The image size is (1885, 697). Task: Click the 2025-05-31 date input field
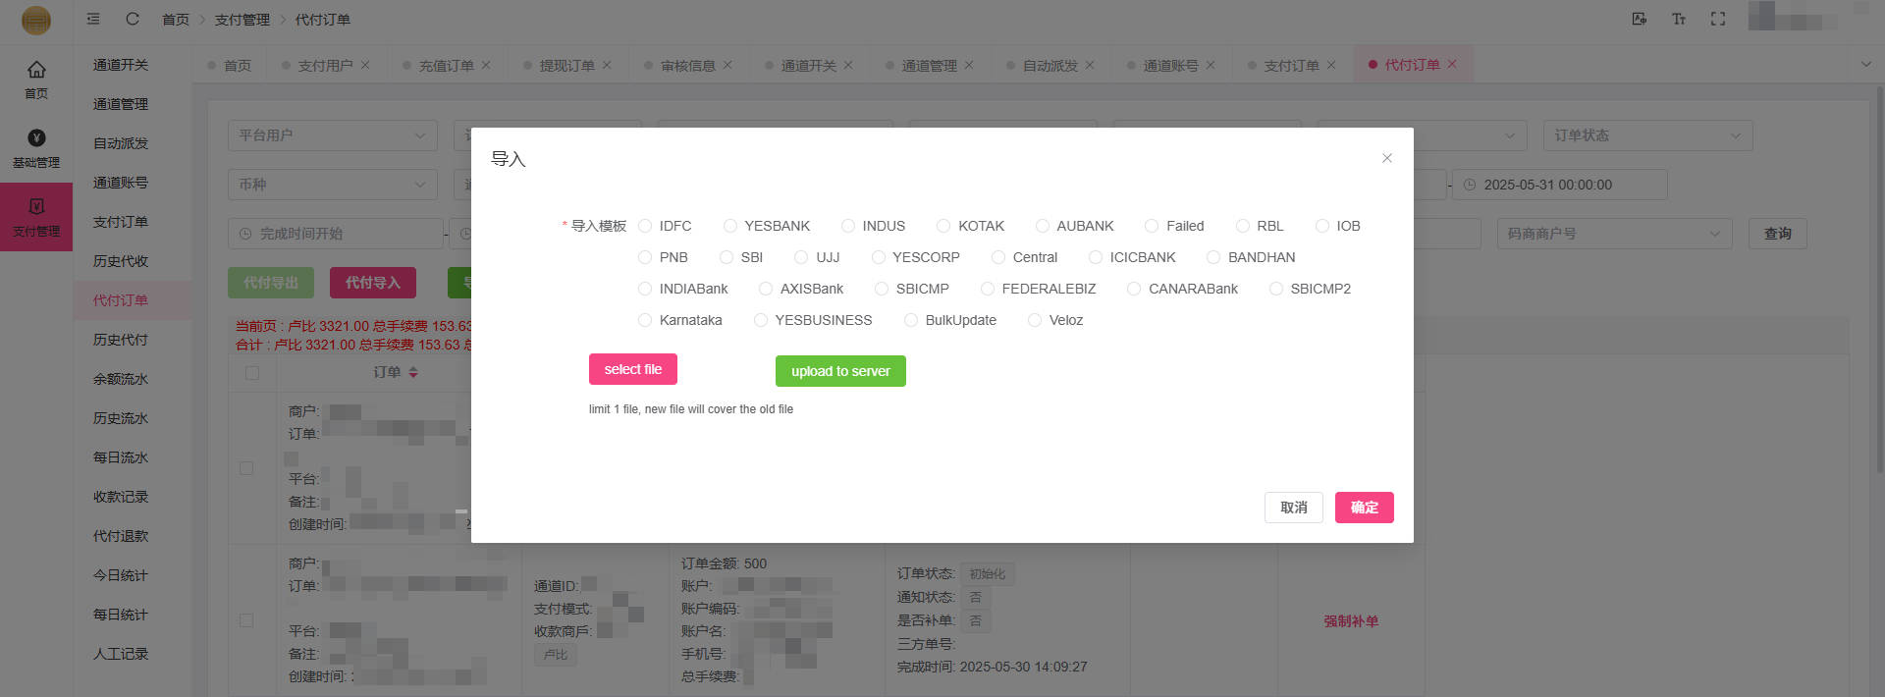[1559, 185]
